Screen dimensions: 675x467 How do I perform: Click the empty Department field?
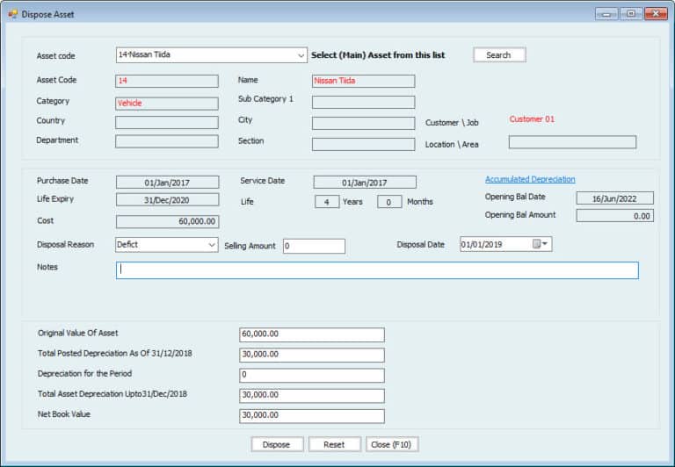pos(167,141)
